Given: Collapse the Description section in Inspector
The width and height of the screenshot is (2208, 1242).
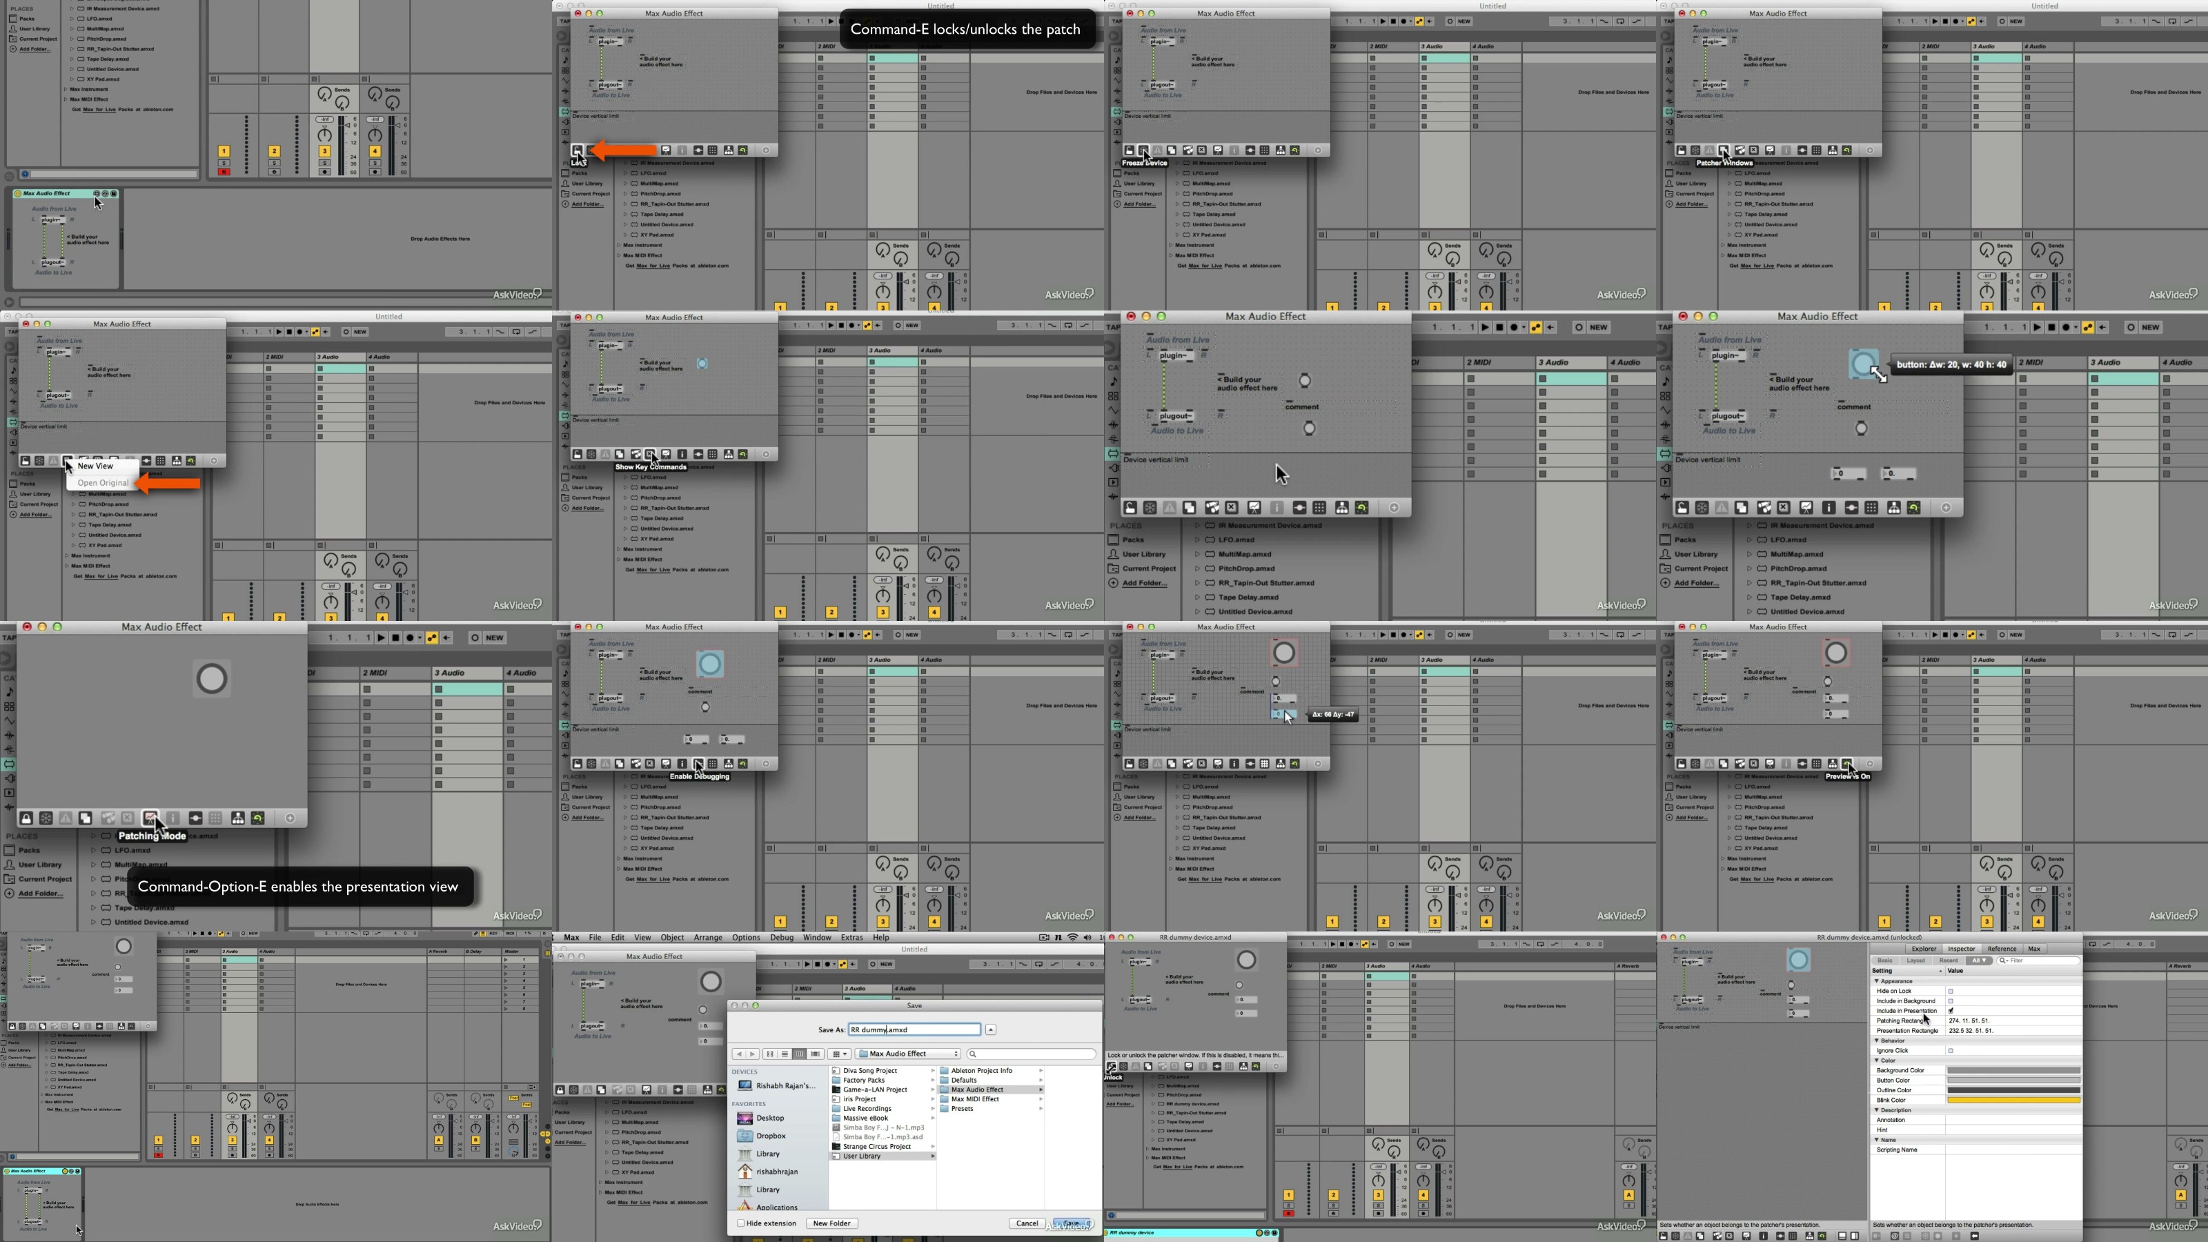Looking at the screenshot, I should (1876, 1110).
